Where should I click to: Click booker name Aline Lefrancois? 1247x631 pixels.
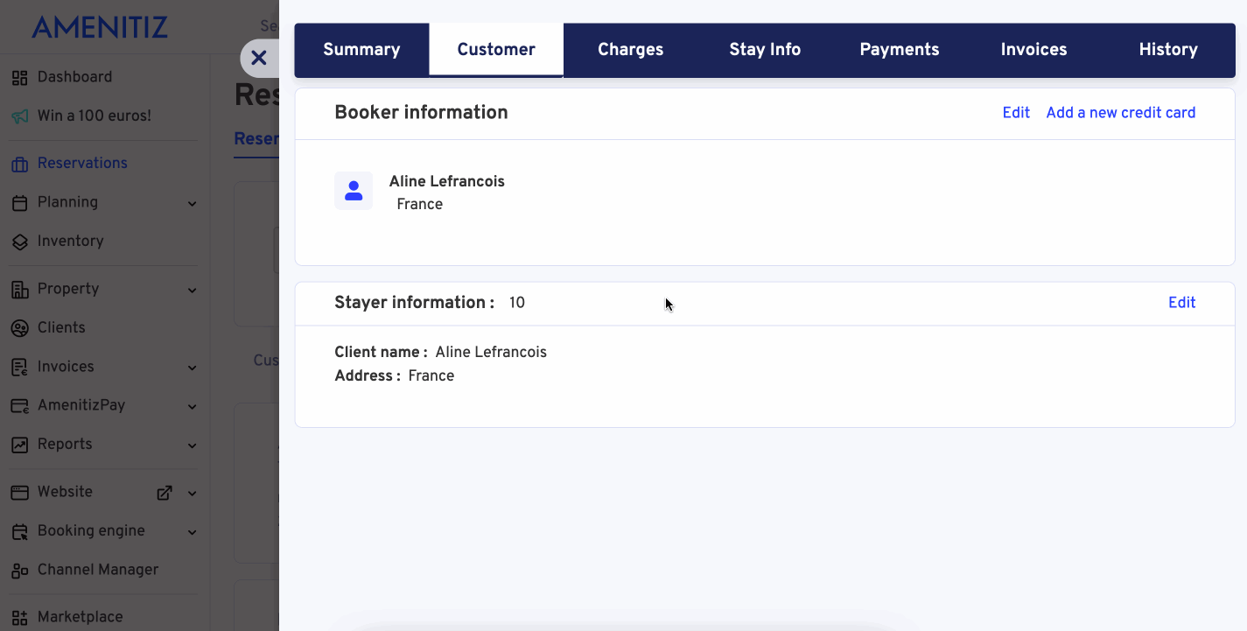coord(447,181)
